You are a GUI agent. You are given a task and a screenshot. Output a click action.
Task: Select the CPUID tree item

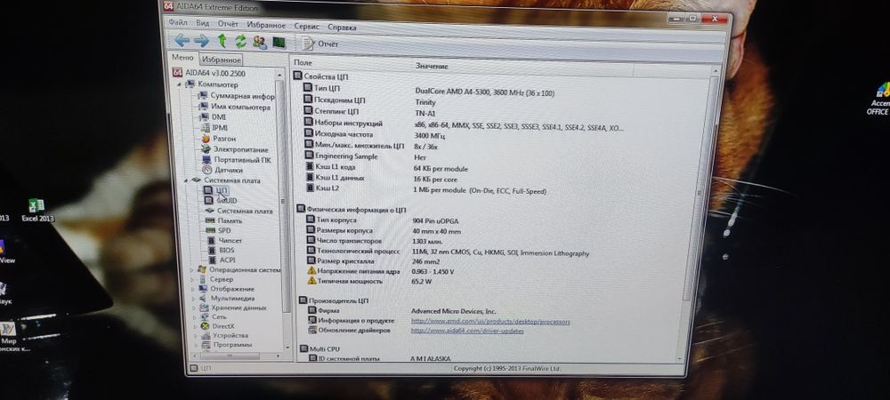220,201
